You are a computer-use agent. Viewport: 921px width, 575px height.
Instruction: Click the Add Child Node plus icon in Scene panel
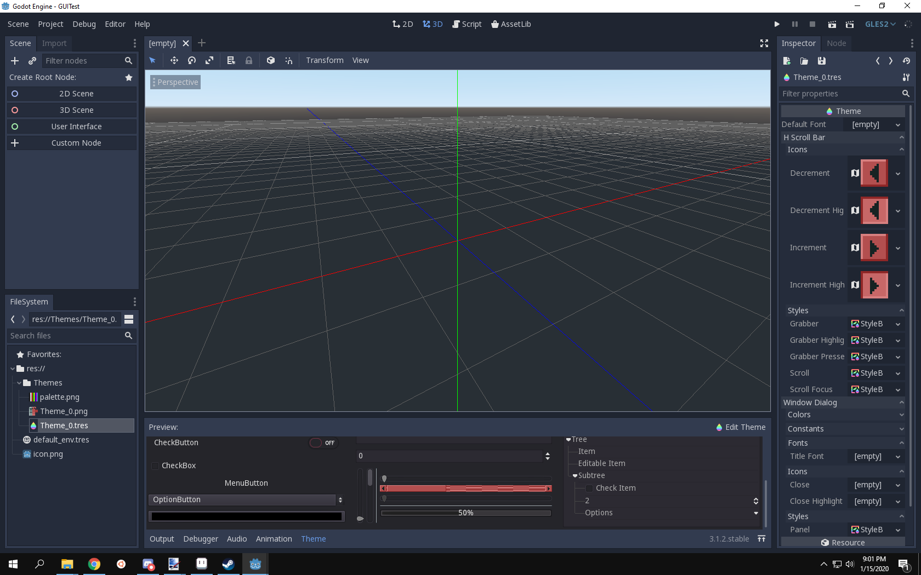coord(14,61)
